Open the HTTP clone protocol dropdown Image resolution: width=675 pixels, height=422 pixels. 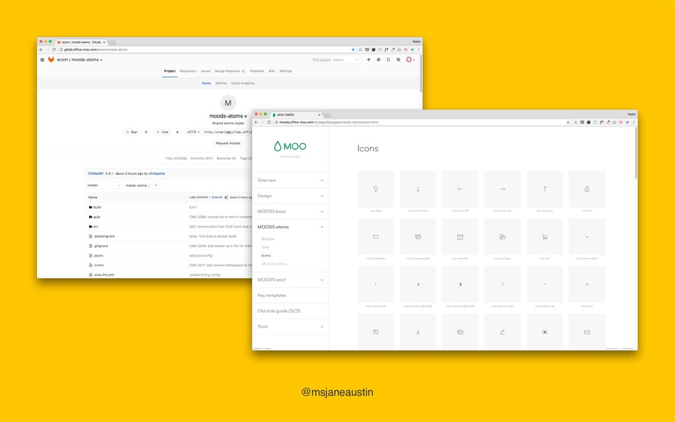(193, 132)
